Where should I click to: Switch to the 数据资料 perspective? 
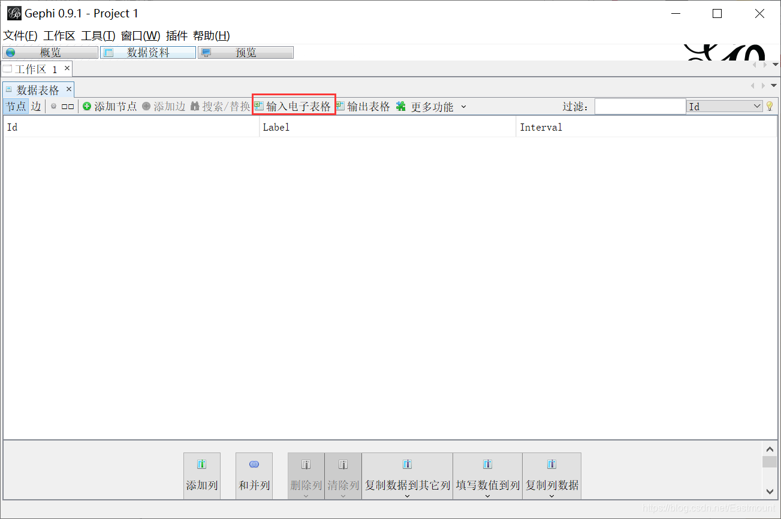tap(148, 53)
